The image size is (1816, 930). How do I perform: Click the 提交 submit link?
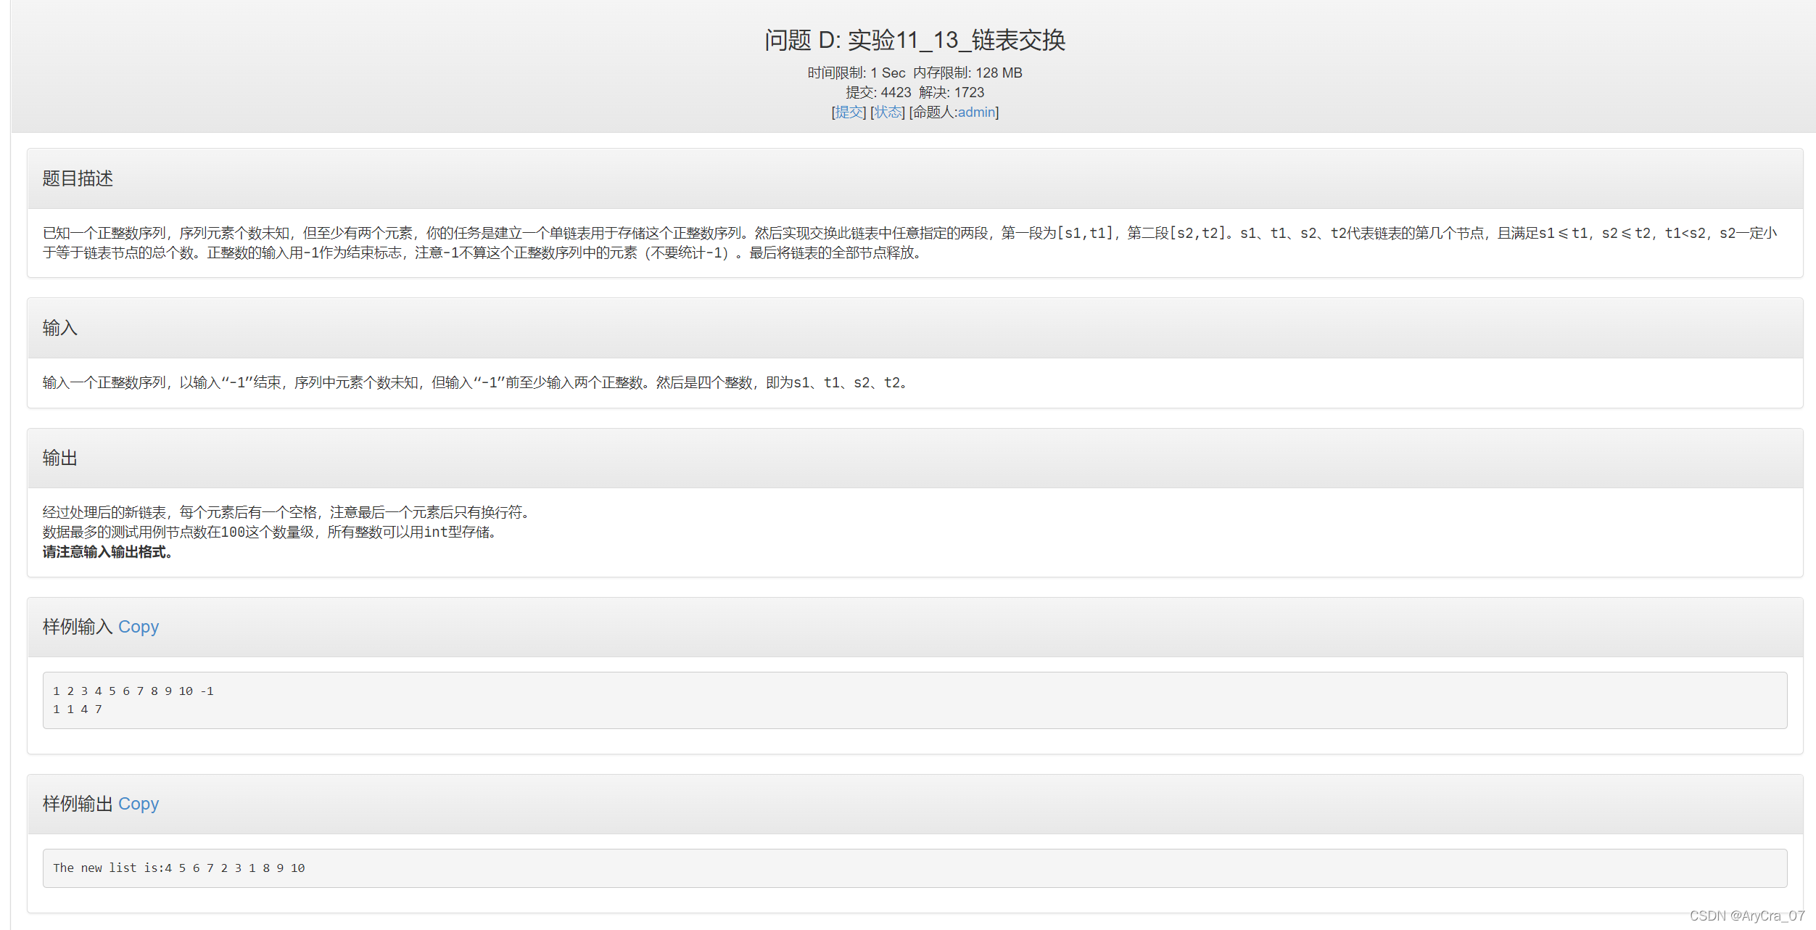coord(849,112)
